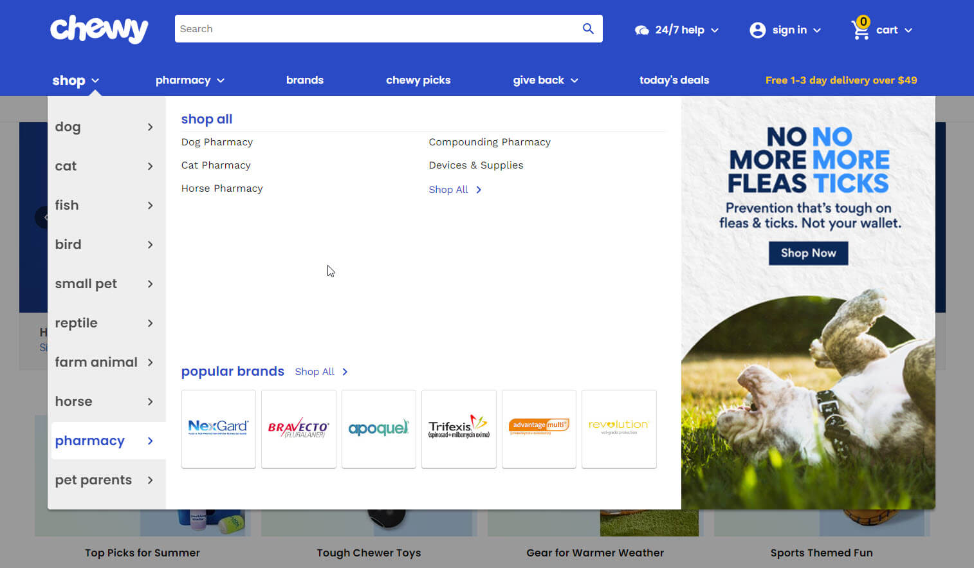
Task: Select chewy picks in the navigation
Action: (x=418, y=80)
